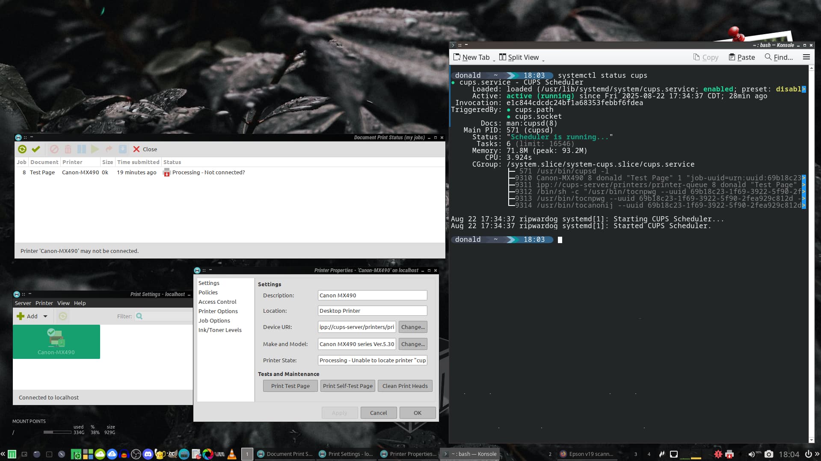Switch to virtual desktop 3
Viewport: 821px width, 461px height.
click(x=636, y=454)
